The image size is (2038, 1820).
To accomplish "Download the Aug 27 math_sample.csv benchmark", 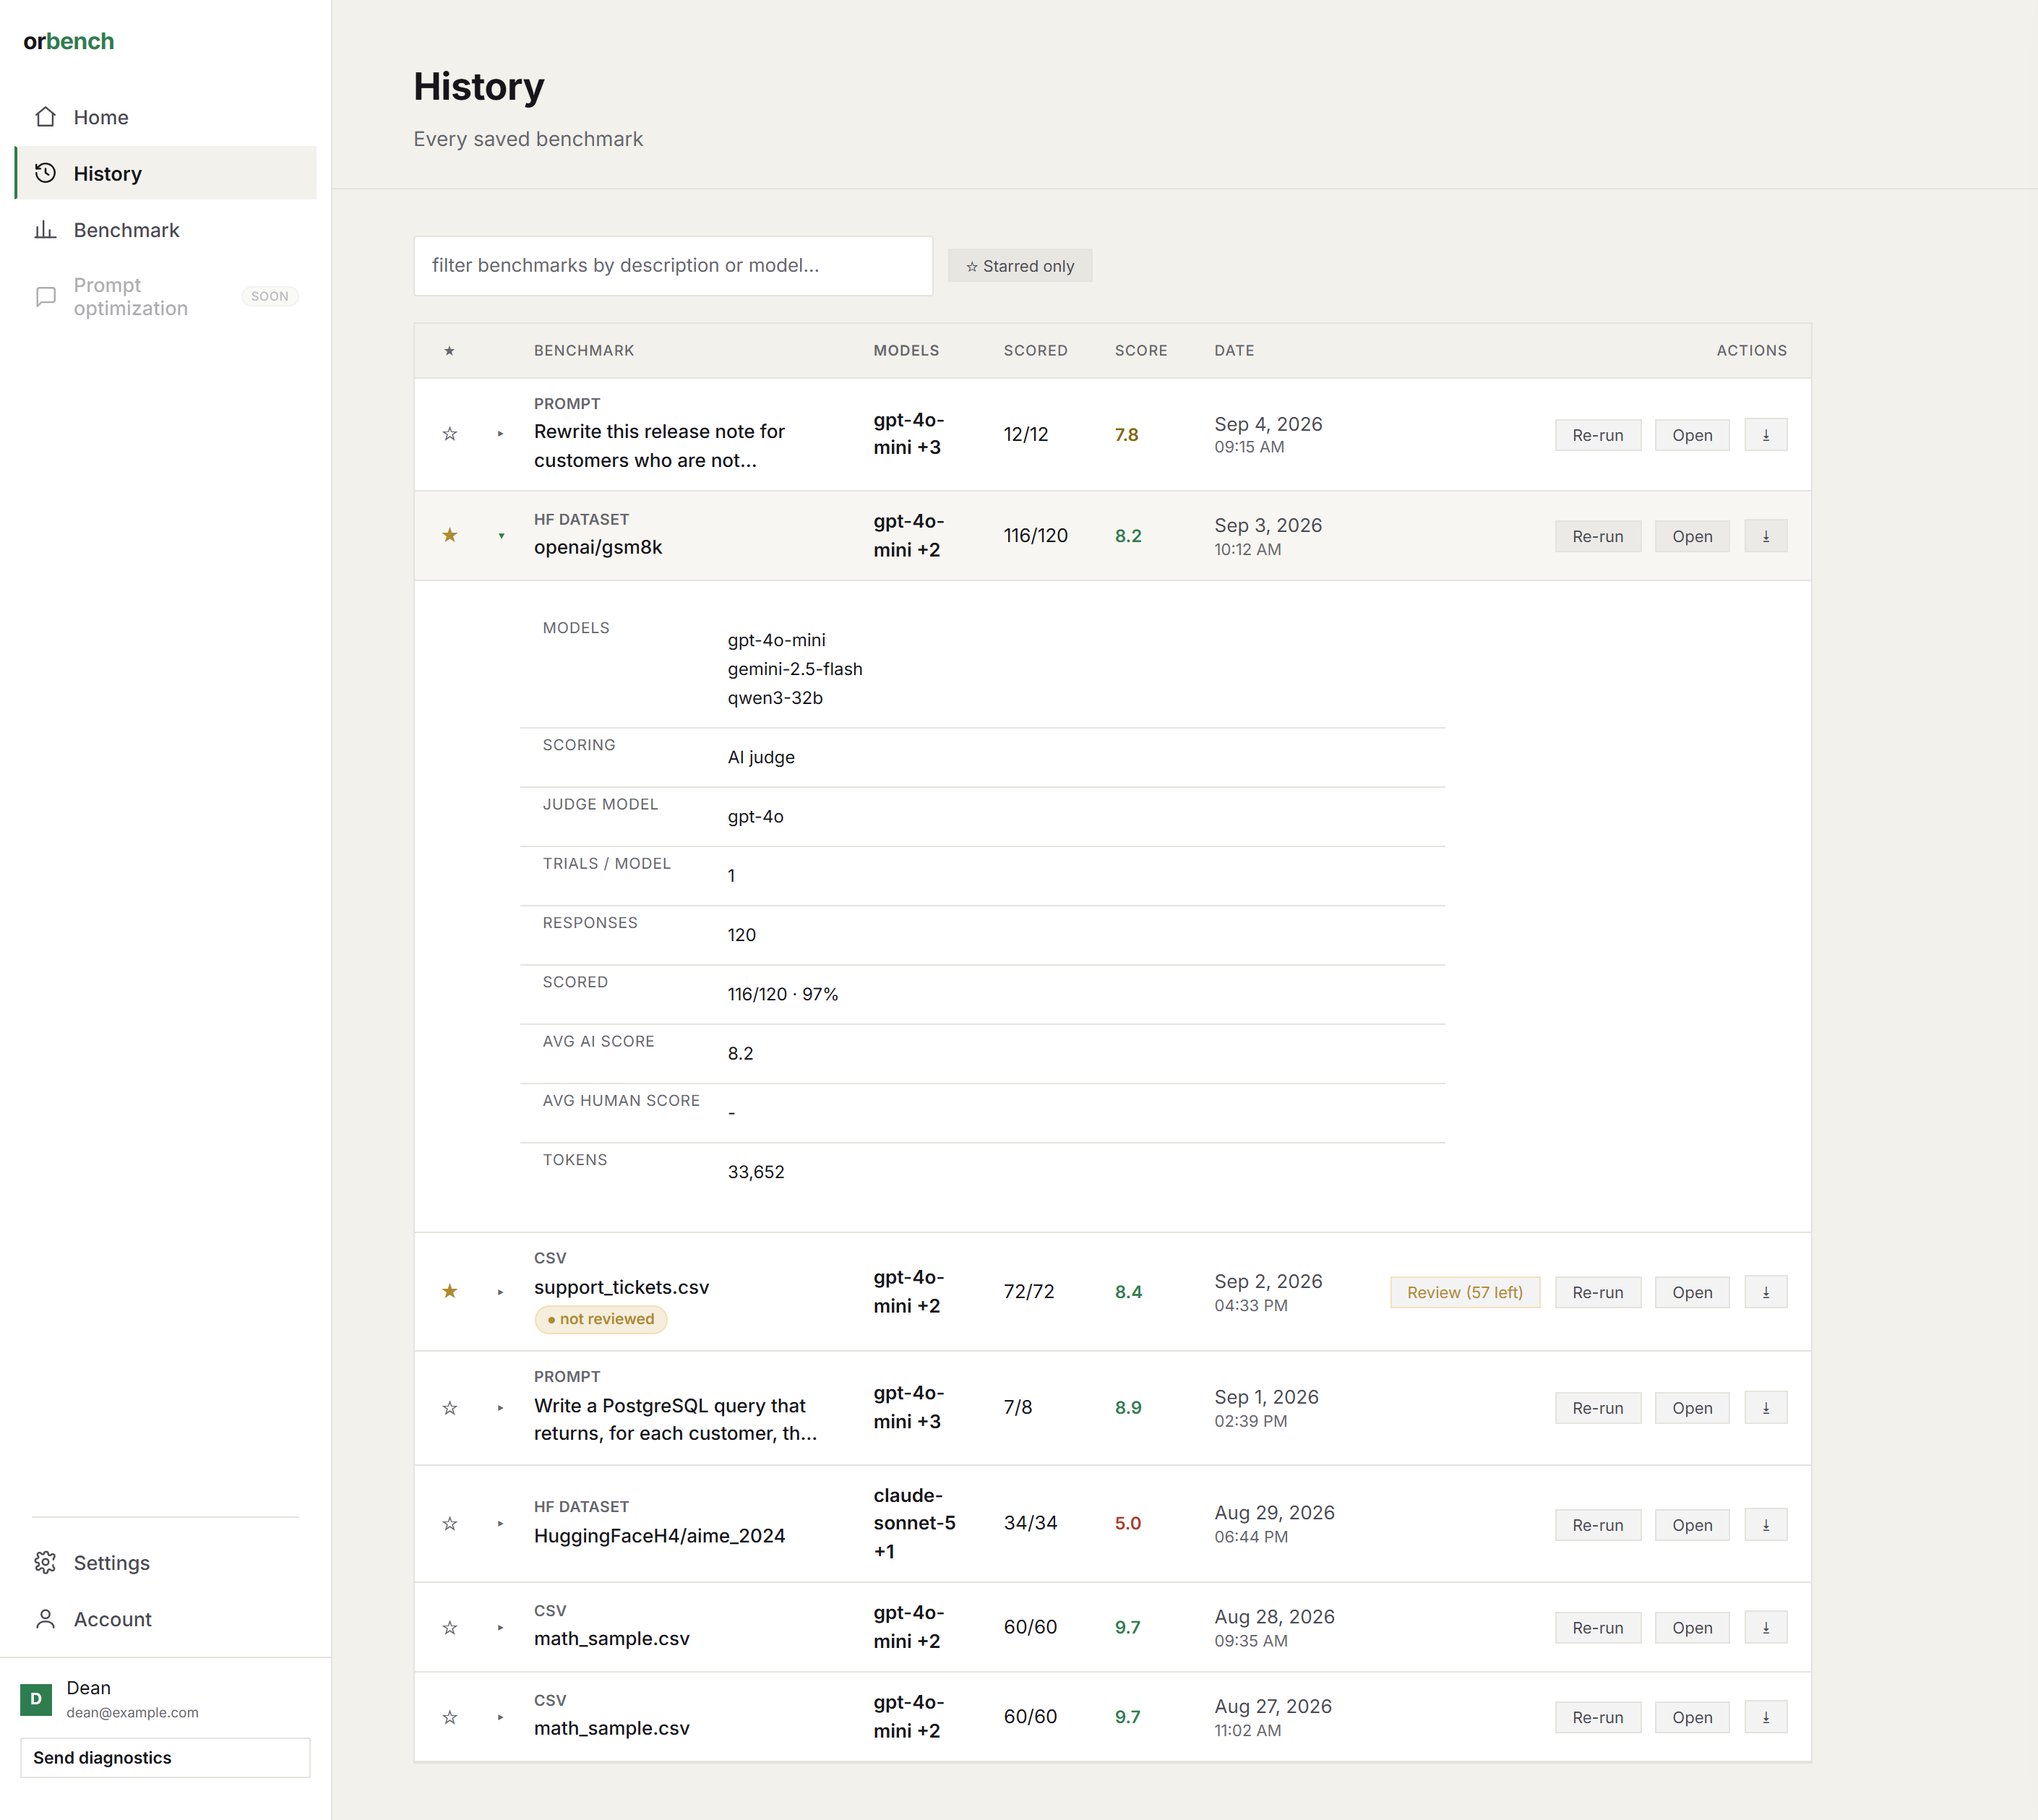I will click(x=1766, y=1717).
